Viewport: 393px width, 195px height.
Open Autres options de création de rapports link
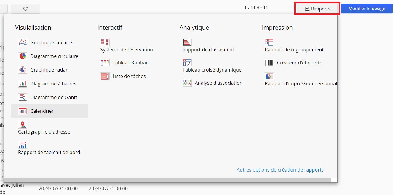pyautogui.click(x=280, y=170)
